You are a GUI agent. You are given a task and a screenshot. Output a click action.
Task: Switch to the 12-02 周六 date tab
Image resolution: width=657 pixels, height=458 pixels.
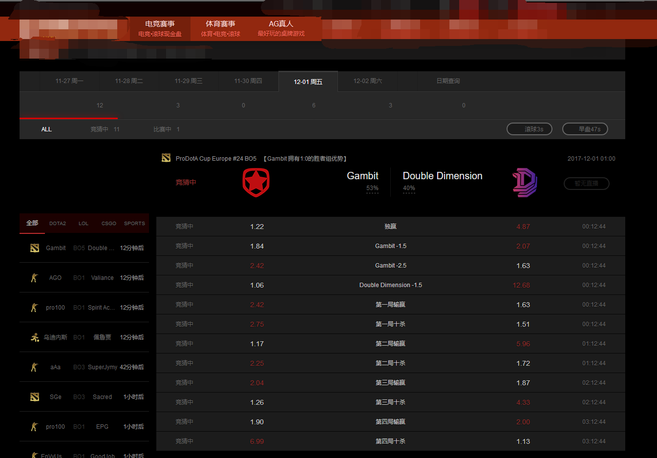pos(368,81)
